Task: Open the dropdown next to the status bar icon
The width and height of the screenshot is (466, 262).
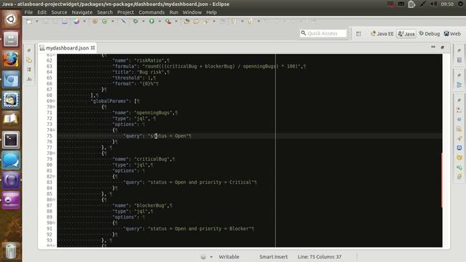Action: (x=211, y=257)
